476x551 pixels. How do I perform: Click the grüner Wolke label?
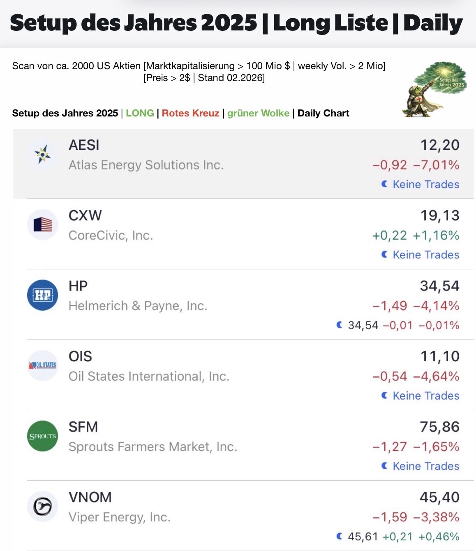(258, 113)
